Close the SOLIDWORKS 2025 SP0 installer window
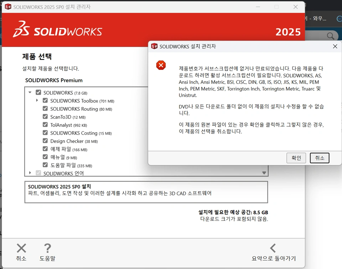The height and width of the screenshot is (269, 342). coord(296,7)
